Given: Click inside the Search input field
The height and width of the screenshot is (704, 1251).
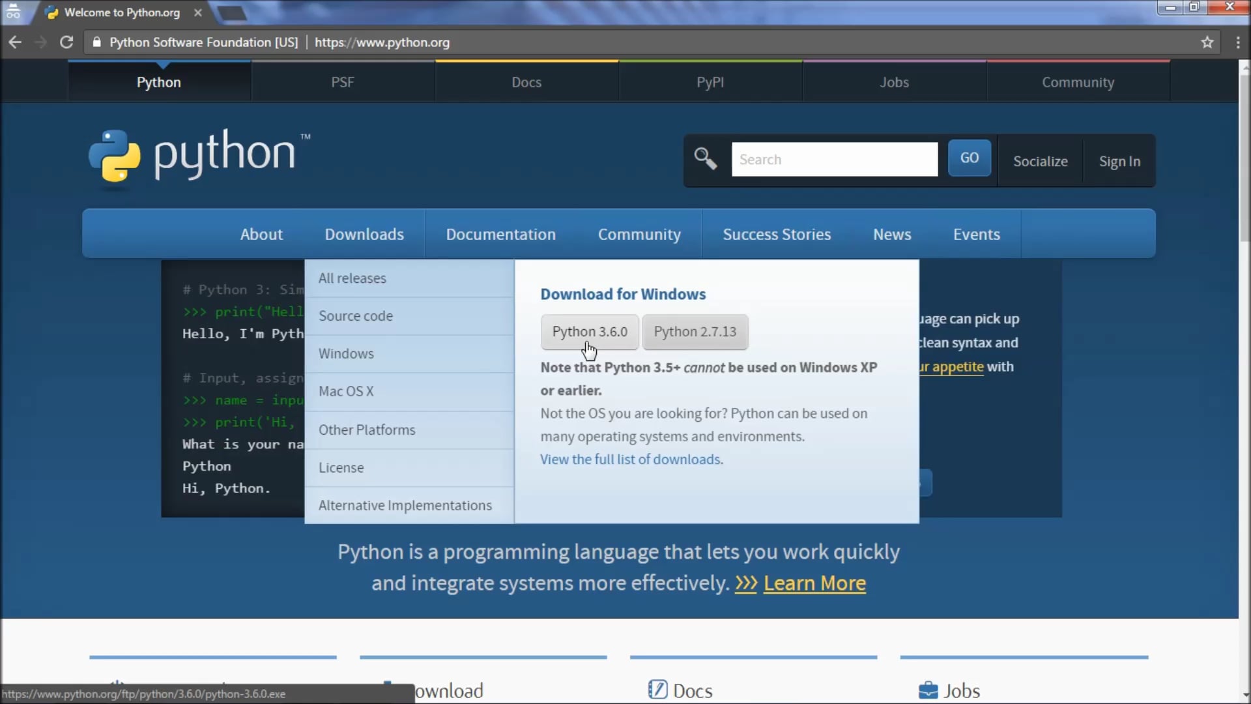Looking at the screenshot, I should [x=835, y=159].
